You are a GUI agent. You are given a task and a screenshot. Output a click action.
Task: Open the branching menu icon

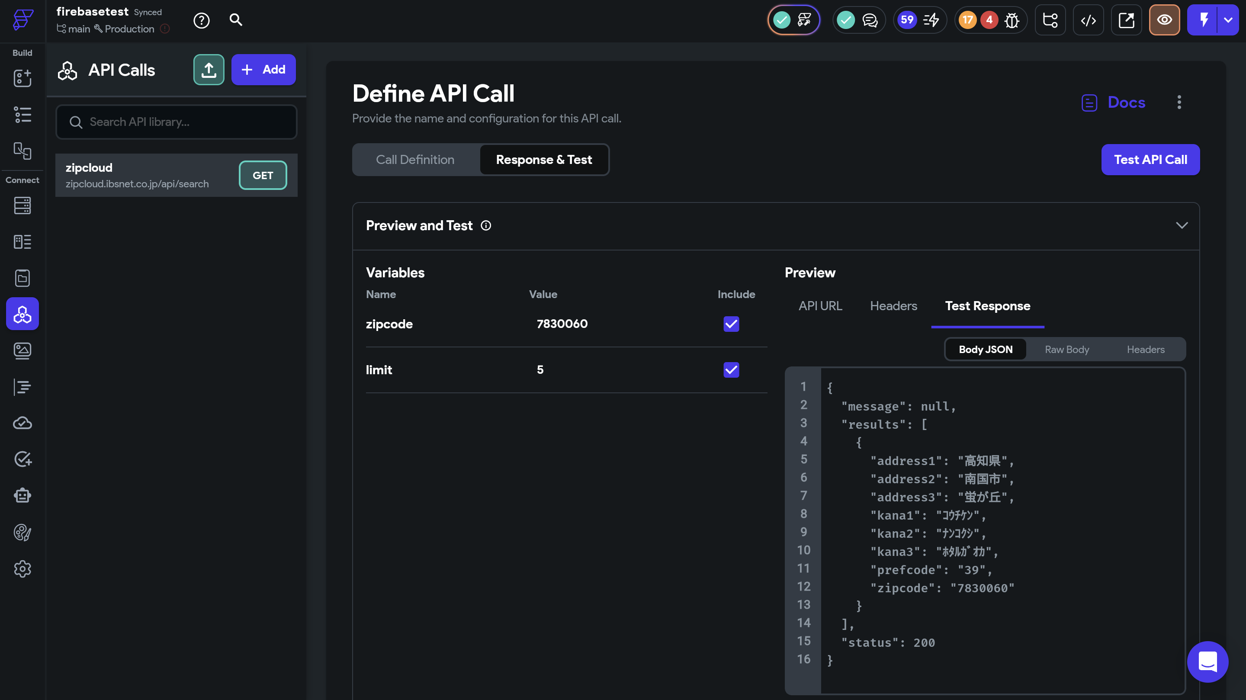tap(1050, 20)
